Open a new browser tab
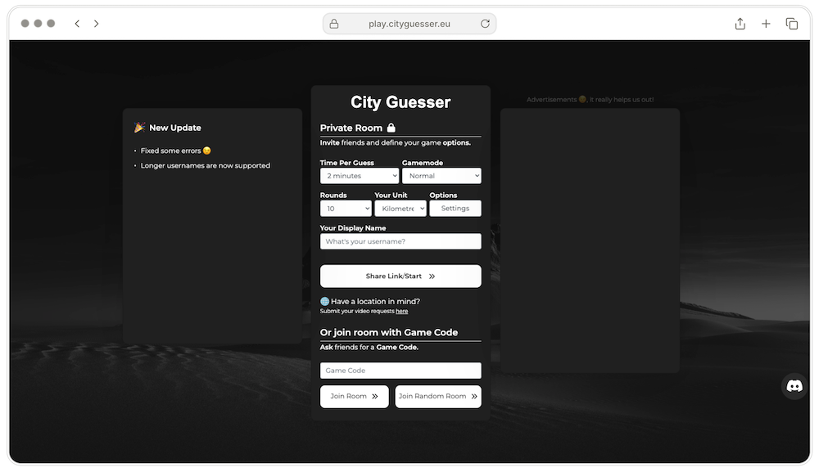 click(766, 23)
